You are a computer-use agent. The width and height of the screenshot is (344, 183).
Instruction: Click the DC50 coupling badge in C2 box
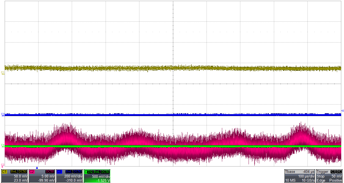coord(50,171)
